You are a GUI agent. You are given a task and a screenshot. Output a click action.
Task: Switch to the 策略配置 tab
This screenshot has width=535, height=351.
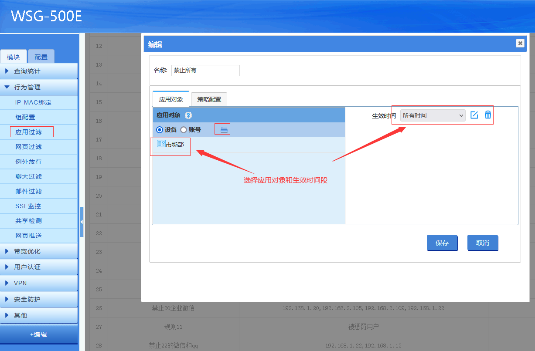coord(209,99)
